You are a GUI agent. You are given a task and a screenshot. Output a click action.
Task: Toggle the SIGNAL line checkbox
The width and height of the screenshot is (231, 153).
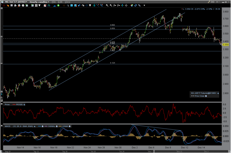point(57,126)
